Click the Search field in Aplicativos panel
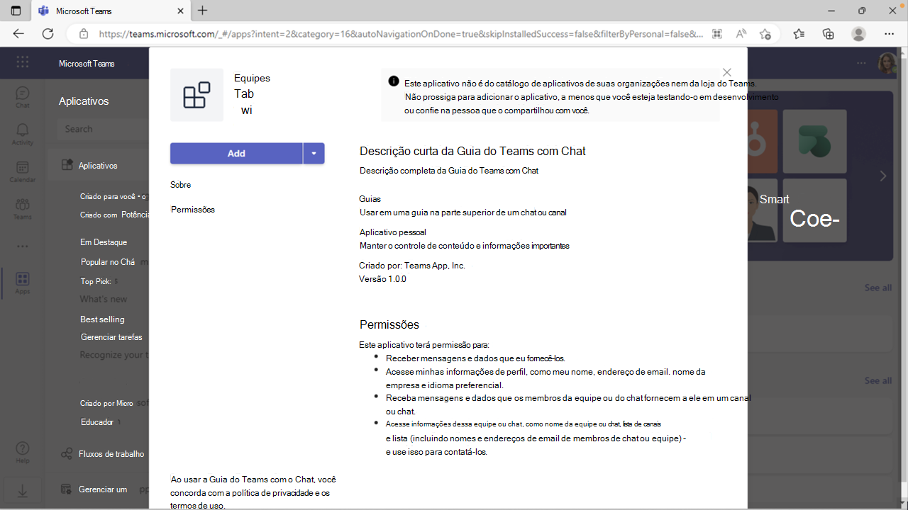This screenshot has width=908, height=510. 103,129
